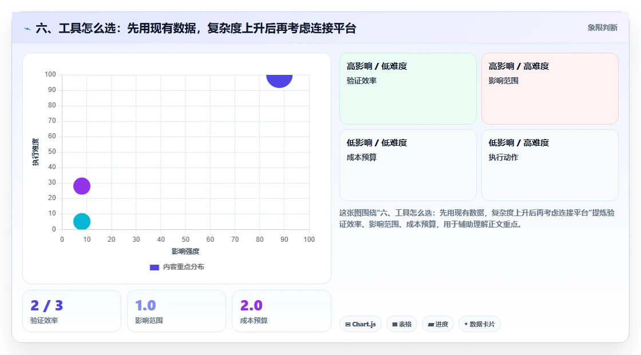
Task: Click the Chart.js tag icon
Action: pos(348,324)
